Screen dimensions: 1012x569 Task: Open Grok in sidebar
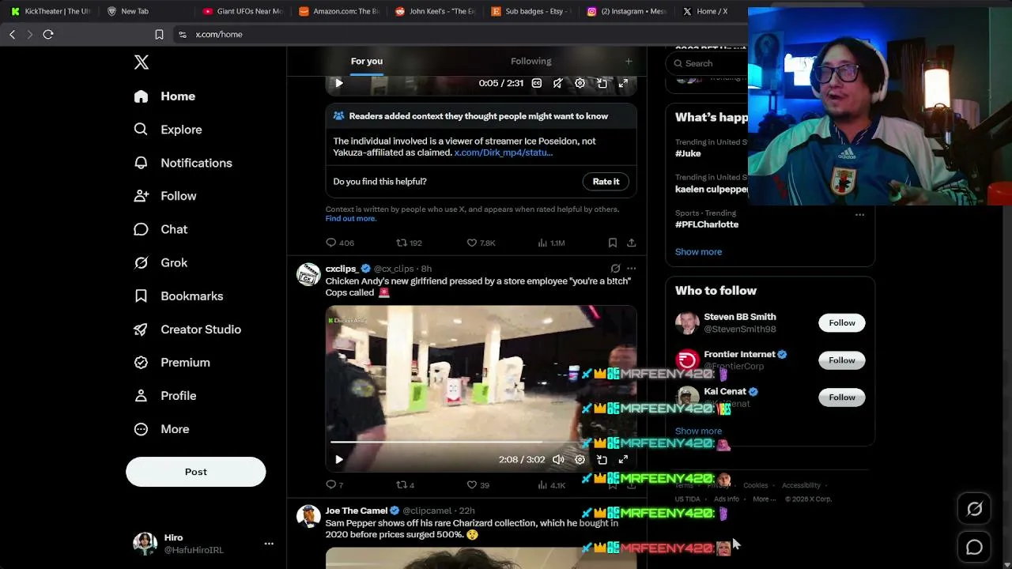pos(160,262)
